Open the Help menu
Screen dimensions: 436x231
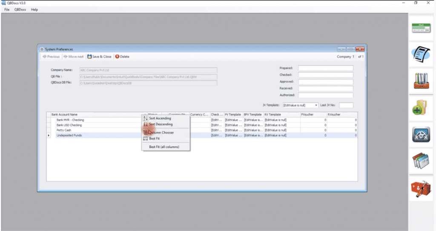point(34,9)
